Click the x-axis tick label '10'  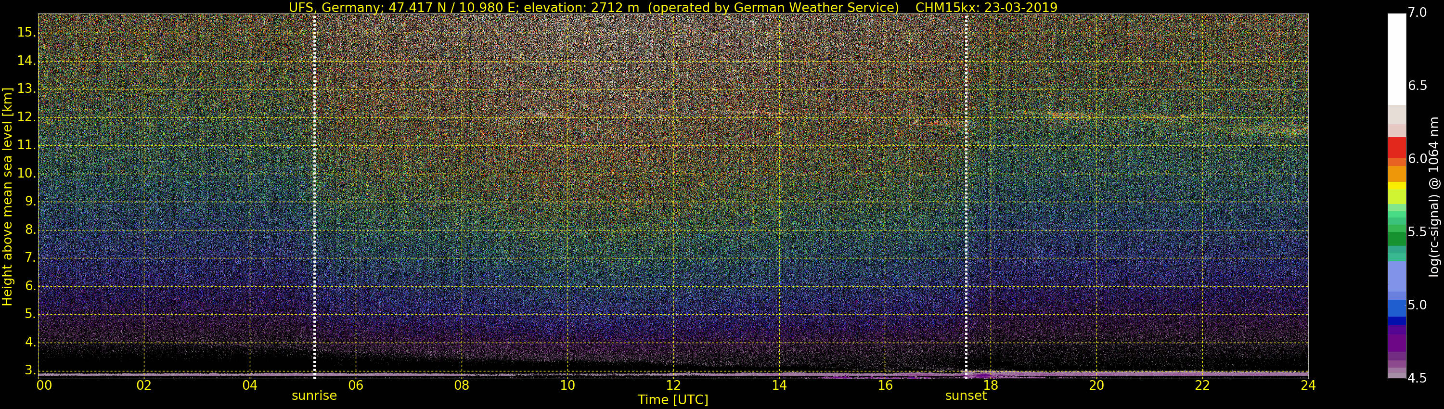(567, 385)
